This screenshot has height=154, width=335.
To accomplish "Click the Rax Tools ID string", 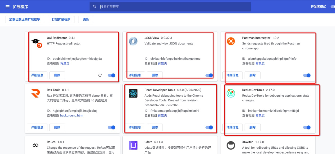I will tap(72, 111).
